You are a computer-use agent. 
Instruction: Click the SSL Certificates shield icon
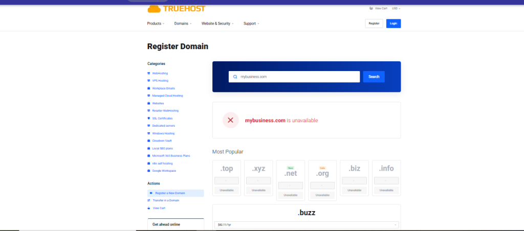(x=149, y=119)
